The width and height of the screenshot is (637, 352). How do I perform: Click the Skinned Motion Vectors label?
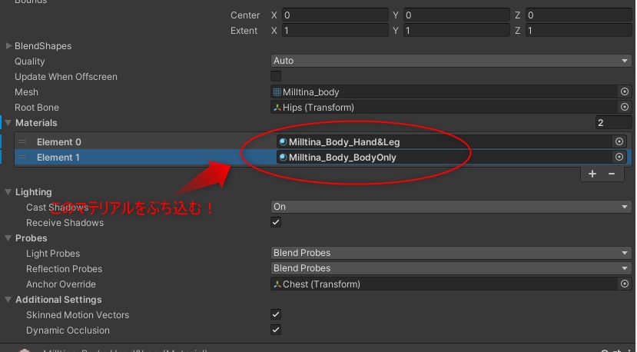coord(78,315)
